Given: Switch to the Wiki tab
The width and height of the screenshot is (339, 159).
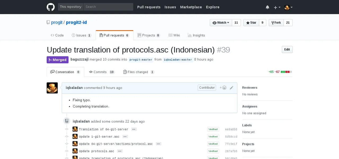Looking at the screenshot, I should tap(174, 35).
